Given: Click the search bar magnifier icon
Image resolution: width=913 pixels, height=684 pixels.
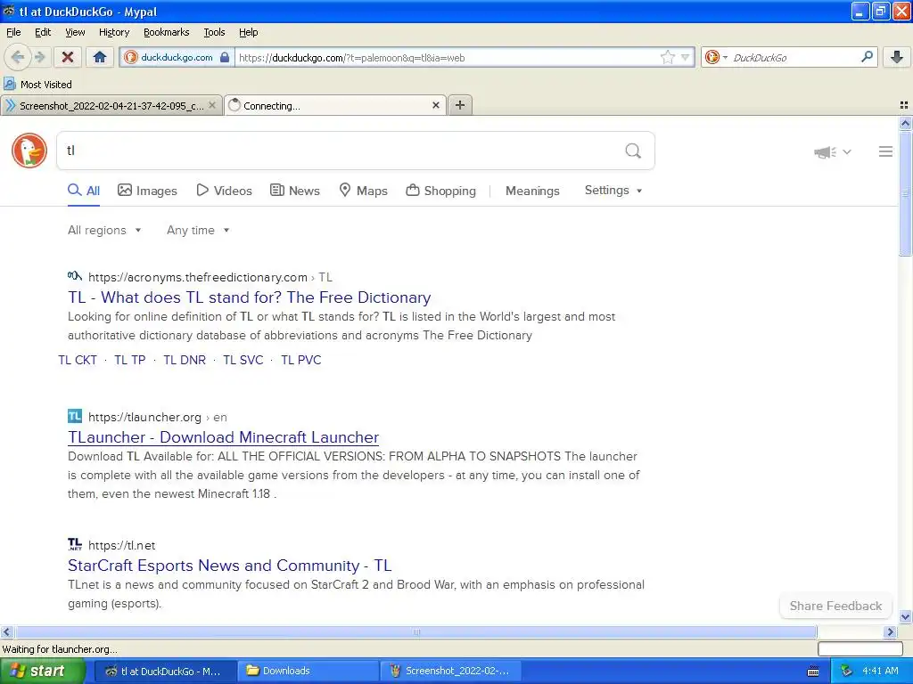Looking at the screenshot, I should [867, 56].
